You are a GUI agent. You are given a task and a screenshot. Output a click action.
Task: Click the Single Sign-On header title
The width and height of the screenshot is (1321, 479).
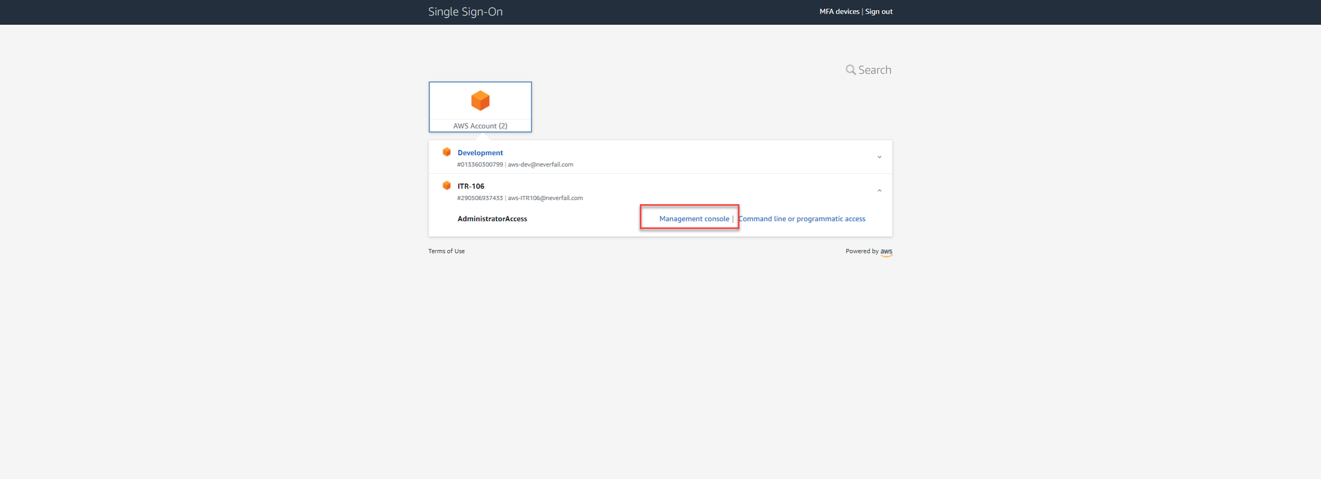[465, 12]
